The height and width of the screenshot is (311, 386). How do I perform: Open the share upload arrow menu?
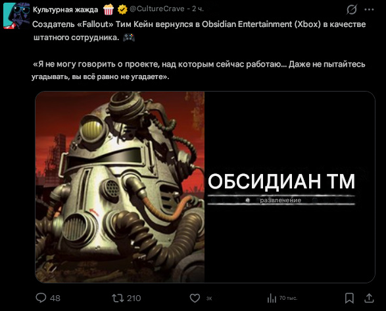point(369,298)
